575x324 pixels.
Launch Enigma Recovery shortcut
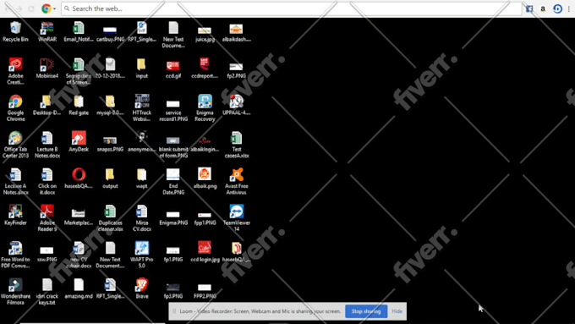(x=205, y=108)
